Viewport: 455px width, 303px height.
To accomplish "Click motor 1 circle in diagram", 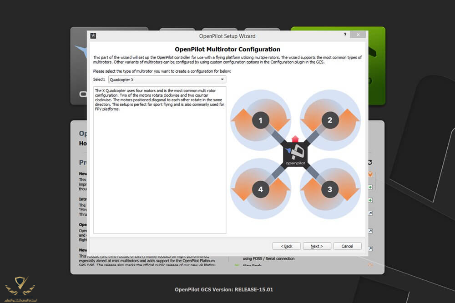I will pyautogui.click(x=261, y=120).
